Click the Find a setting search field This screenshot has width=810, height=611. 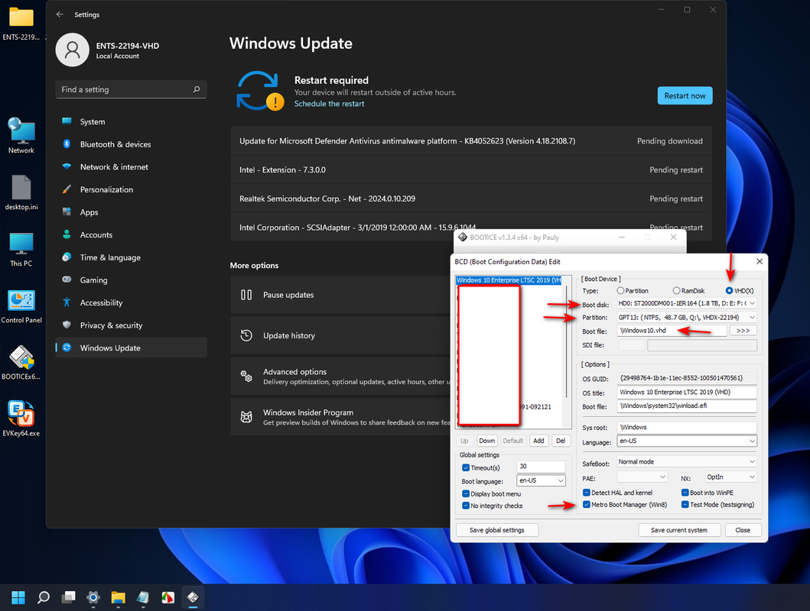131,89
